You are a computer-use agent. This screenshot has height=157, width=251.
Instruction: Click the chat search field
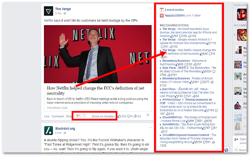pos(240,150)
